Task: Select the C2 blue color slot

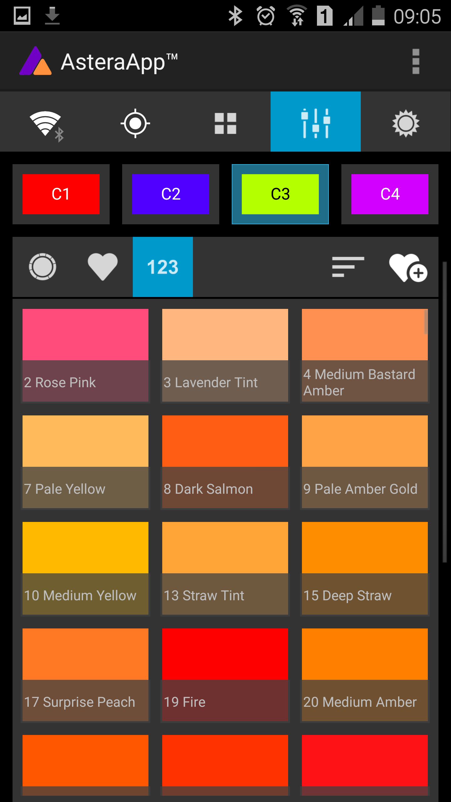Action: pos(171,194)
